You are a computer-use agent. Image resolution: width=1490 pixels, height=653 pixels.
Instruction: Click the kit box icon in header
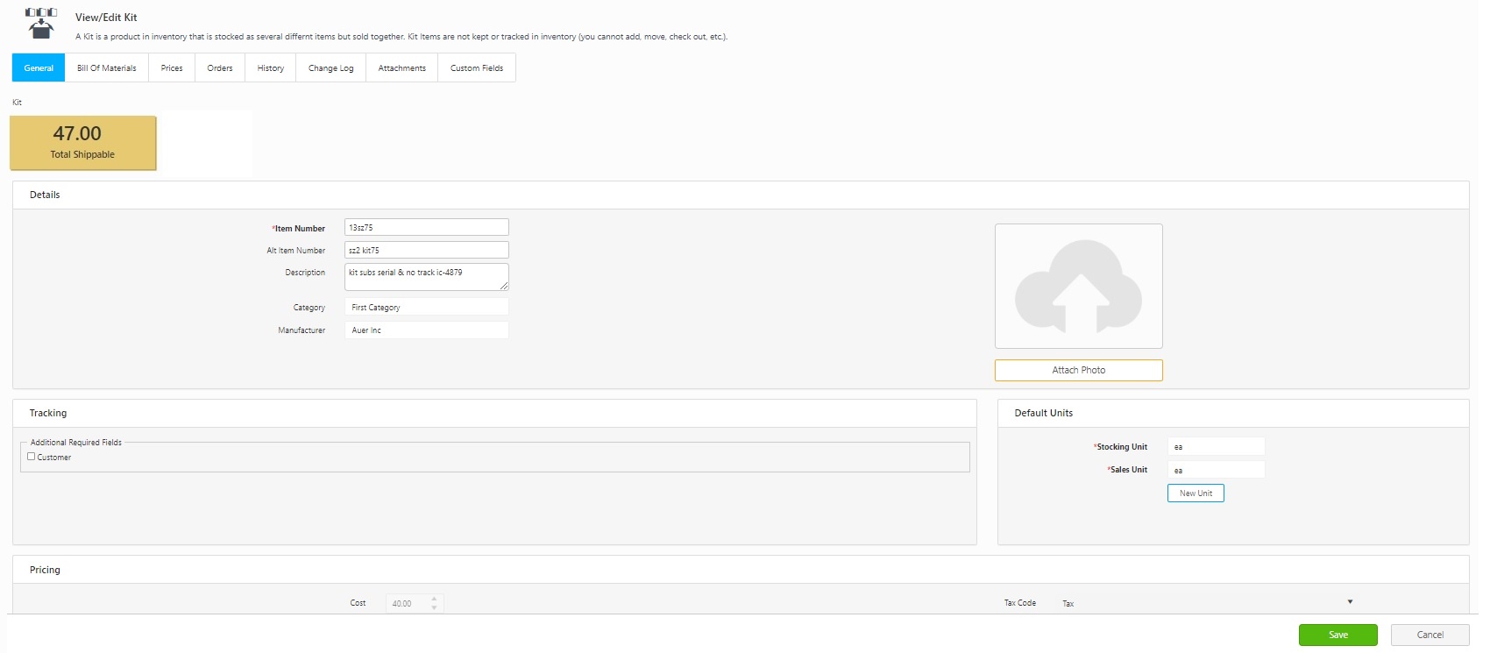click(x=41, y=24)
